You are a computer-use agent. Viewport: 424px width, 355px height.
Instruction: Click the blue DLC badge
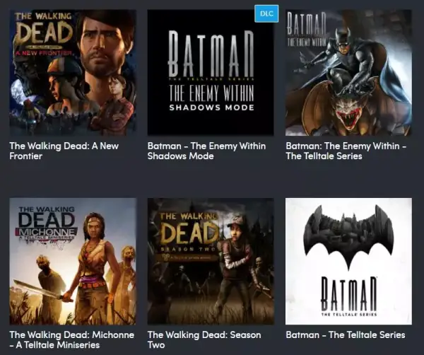tap(266, 13)
